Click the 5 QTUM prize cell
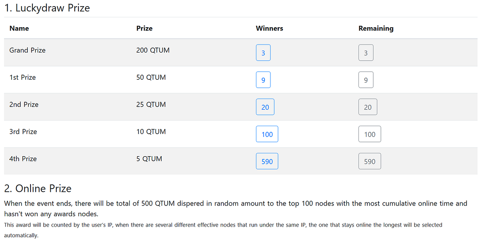The image size is (481, 242). coord(149,159)
